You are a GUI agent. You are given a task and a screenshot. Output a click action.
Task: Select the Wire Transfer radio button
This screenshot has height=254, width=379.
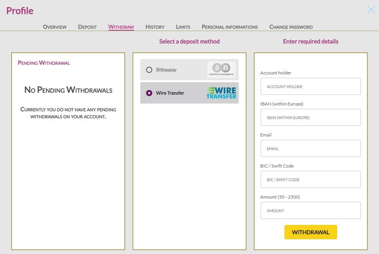click(149, 93)
